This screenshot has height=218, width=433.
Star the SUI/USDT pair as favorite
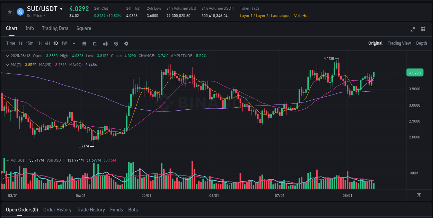tap(10, 11)
